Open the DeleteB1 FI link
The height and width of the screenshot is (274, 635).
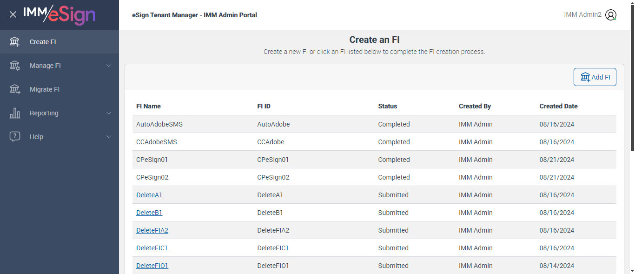point(149,213)
